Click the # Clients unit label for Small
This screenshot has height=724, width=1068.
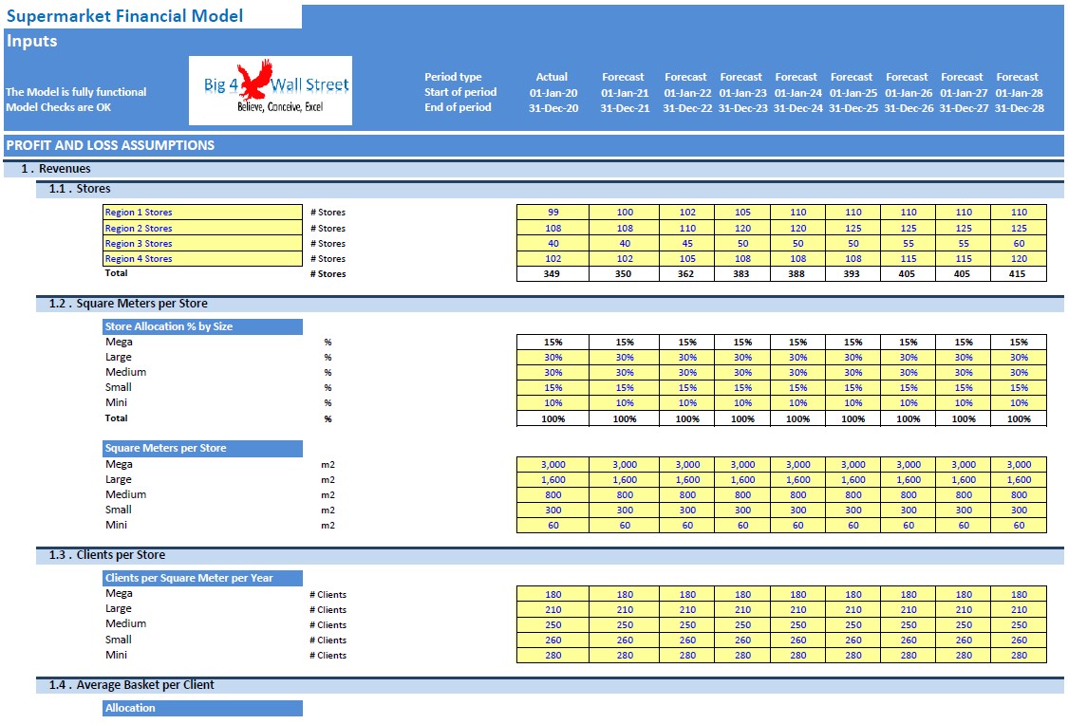328,640
